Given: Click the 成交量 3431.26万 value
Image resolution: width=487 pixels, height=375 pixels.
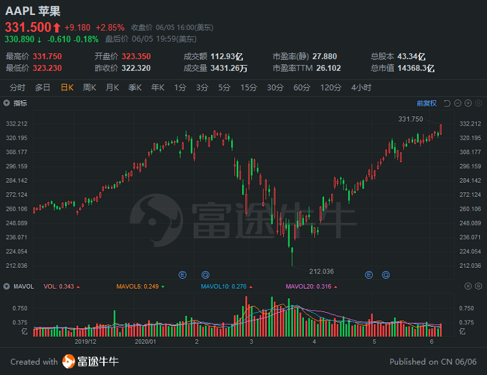Looking at the screenshot, I should coord(229,68).
